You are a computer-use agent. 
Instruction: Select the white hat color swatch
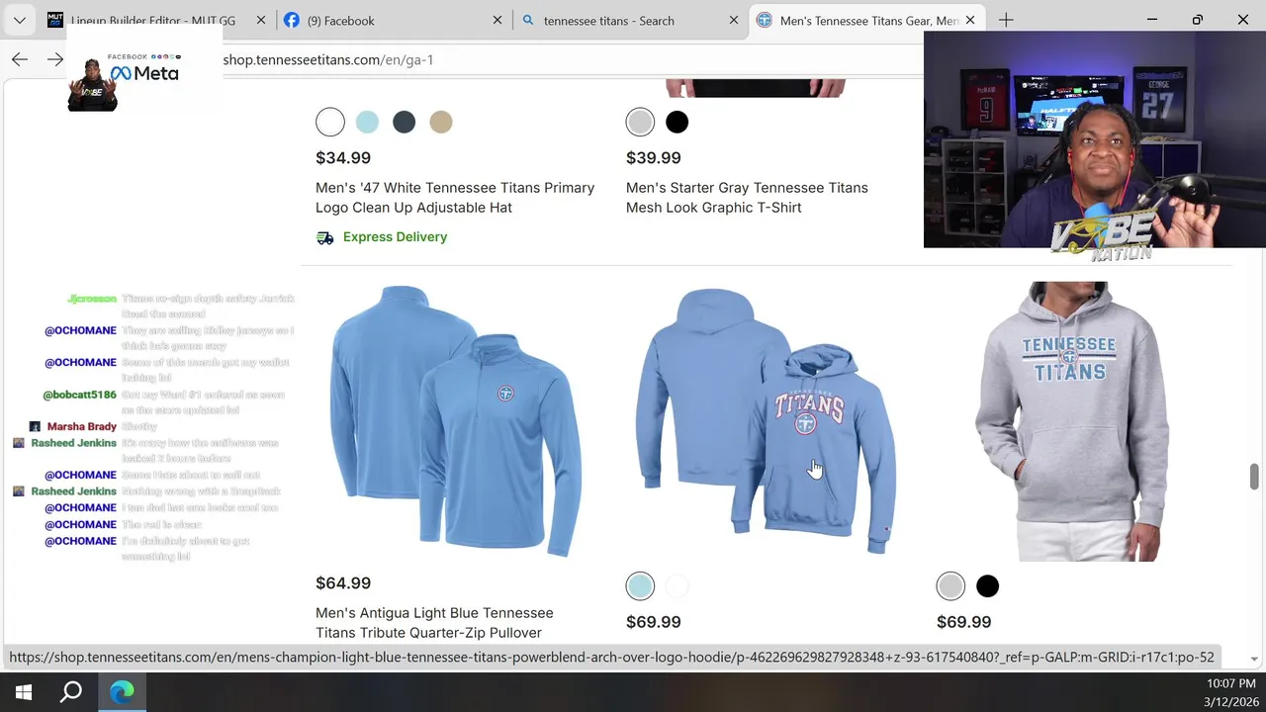coord(330,122)
